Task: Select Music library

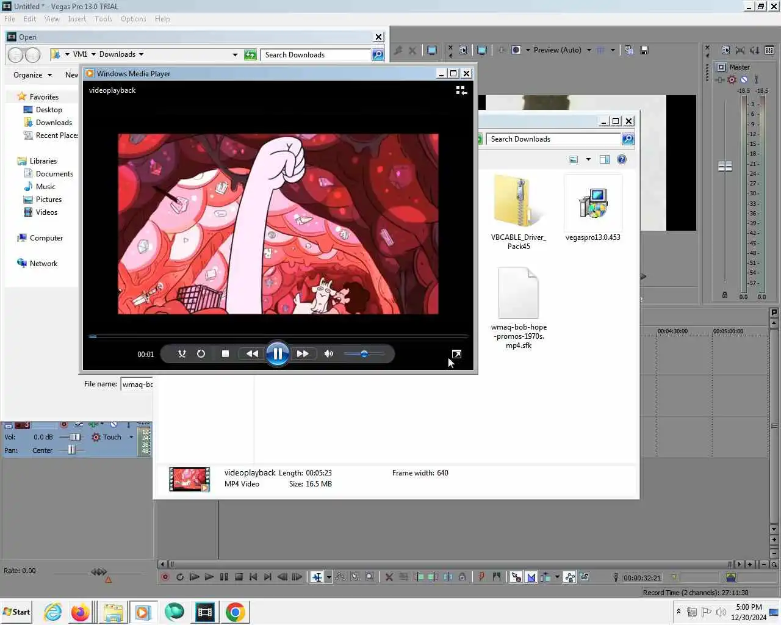Action: 45,187
